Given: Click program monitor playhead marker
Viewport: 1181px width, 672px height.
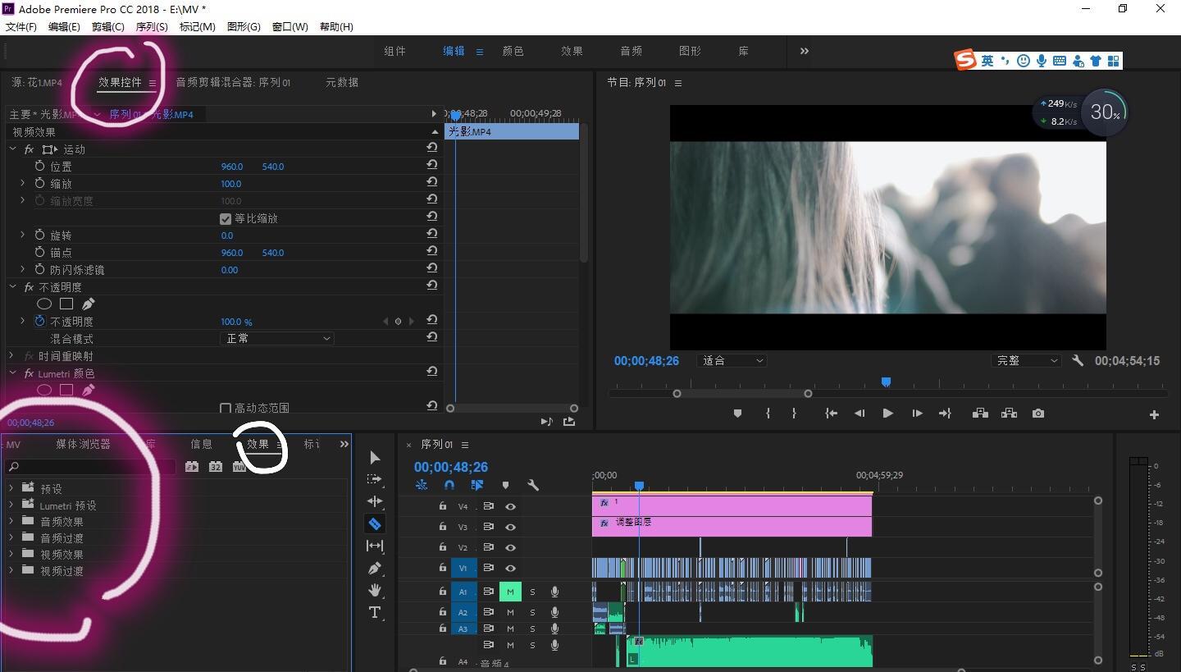Looking at the screenshot, I should (886, 382).
